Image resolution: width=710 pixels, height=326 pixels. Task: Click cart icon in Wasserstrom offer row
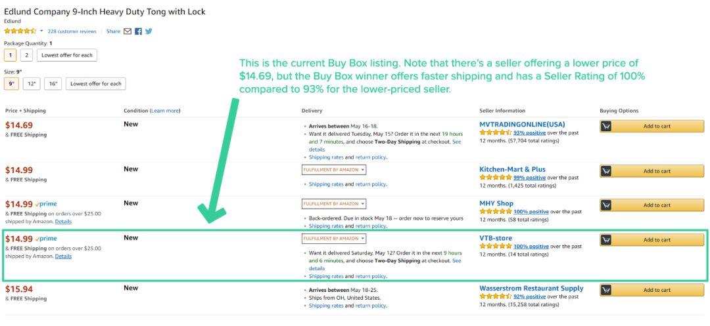(607, 290)
